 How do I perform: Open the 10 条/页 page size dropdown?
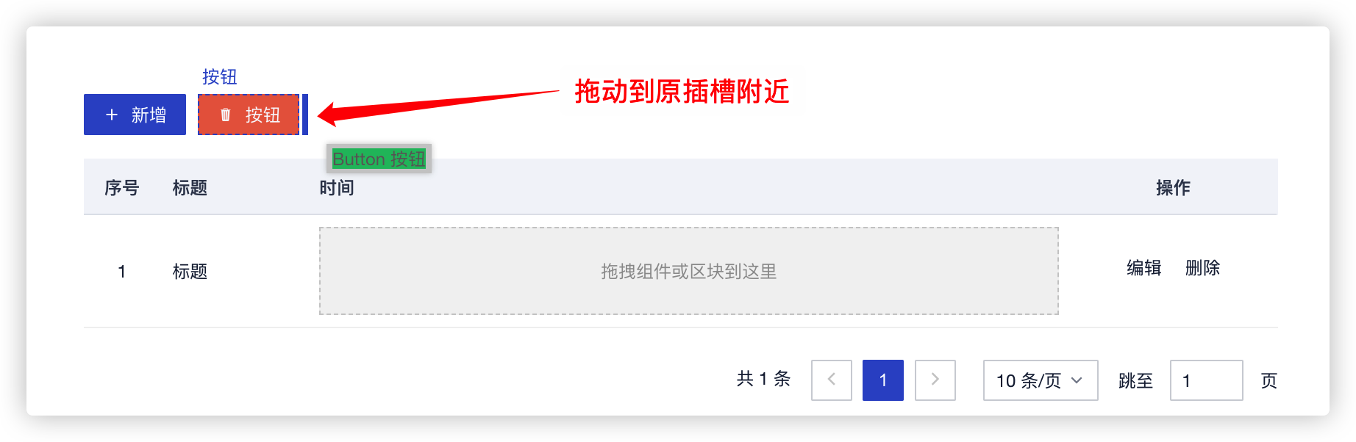1041,380
